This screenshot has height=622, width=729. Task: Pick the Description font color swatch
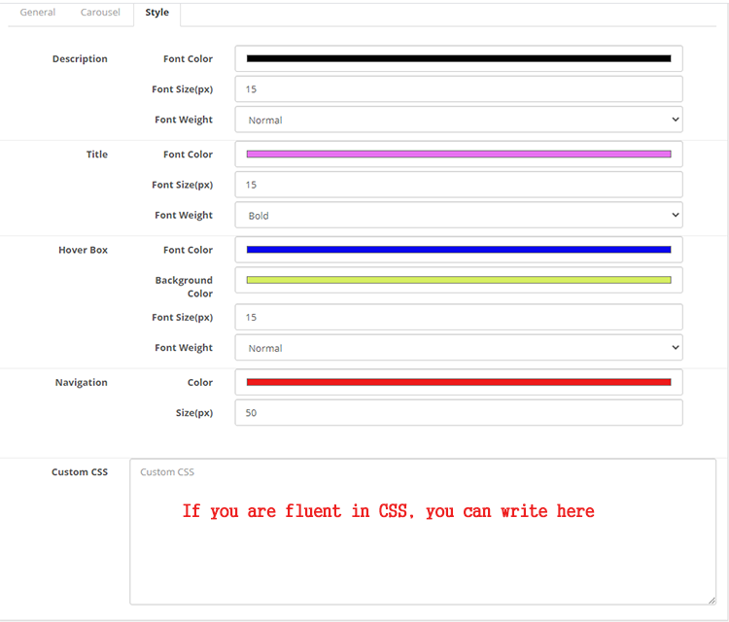pos(459,58)
